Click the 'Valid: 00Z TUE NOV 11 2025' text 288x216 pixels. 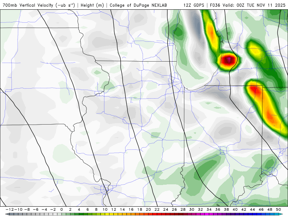point(254,5)
